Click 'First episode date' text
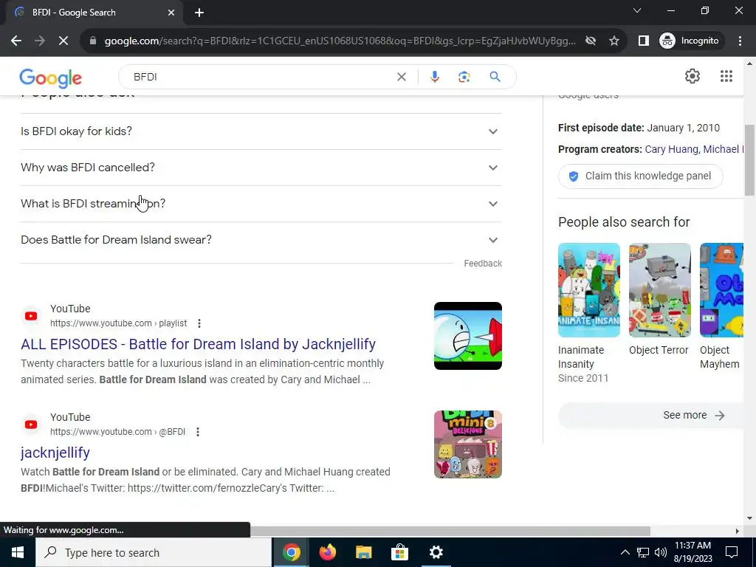756x567 pixels. 601,128
